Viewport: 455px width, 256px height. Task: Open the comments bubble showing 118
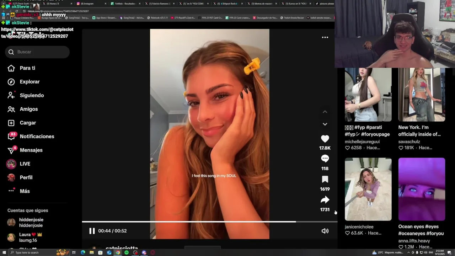325,159
